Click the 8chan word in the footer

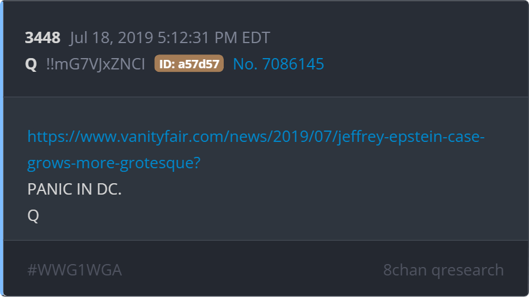click(405, 270)
